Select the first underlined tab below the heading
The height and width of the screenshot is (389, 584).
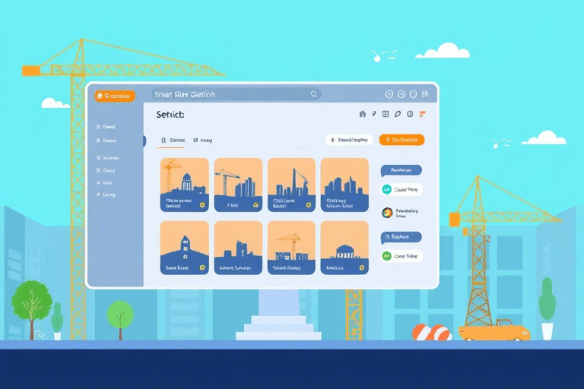pos(173,141)
